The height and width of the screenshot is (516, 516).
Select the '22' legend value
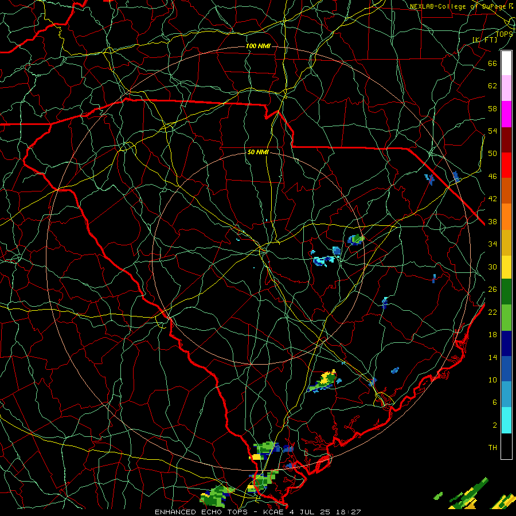[x=492, y=312]
